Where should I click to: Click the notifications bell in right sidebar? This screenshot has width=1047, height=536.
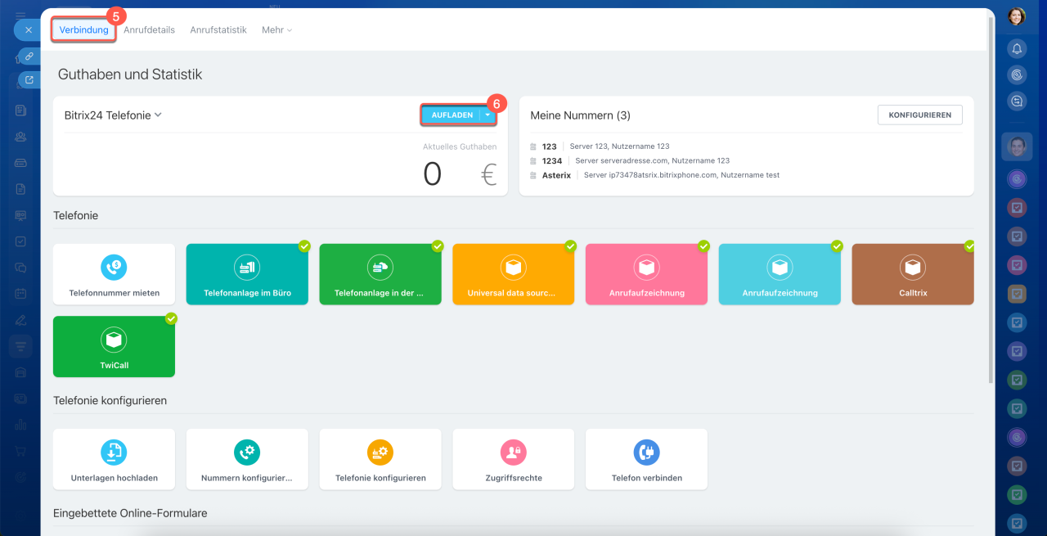1017,48
